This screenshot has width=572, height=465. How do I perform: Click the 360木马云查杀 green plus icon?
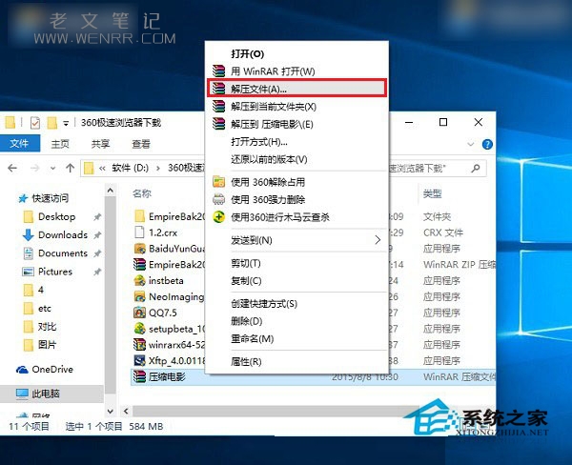(x=219, y=217)
